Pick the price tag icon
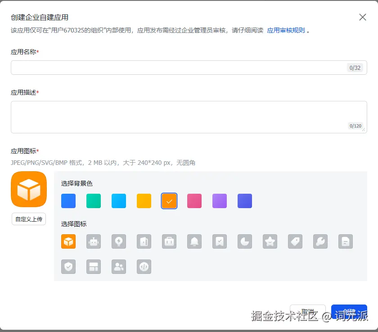 click(x=295, y=241)
